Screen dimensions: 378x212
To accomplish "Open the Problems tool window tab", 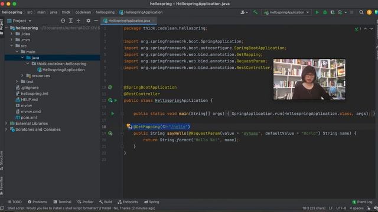I will [x=37, y=202].
